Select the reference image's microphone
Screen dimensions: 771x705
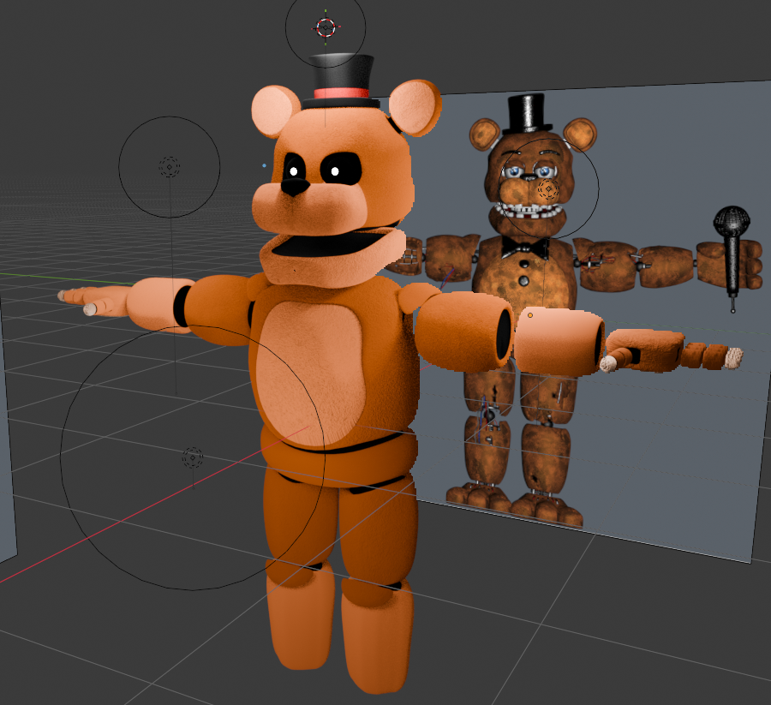(x=732, y=257)
